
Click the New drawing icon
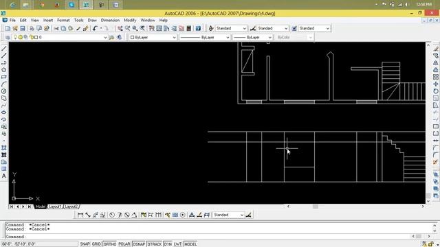click(8, 28)
